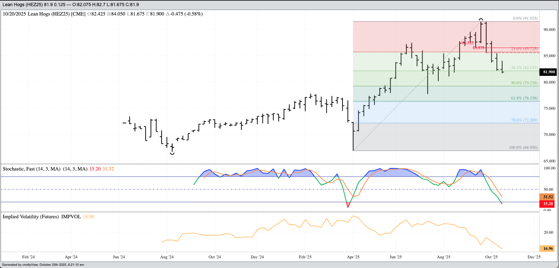Click the pink 0–23.6% Fibonacci zone
Image resolution: width=559 pixels, height=268 pixels.
419,36
